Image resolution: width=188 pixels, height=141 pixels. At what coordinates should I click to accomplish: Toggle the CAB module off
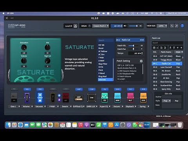pos(92,89)
